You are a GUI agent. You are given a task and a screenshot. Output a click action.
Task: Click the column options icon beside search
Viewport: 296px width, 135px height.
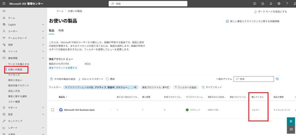click(x=277, y=79)
